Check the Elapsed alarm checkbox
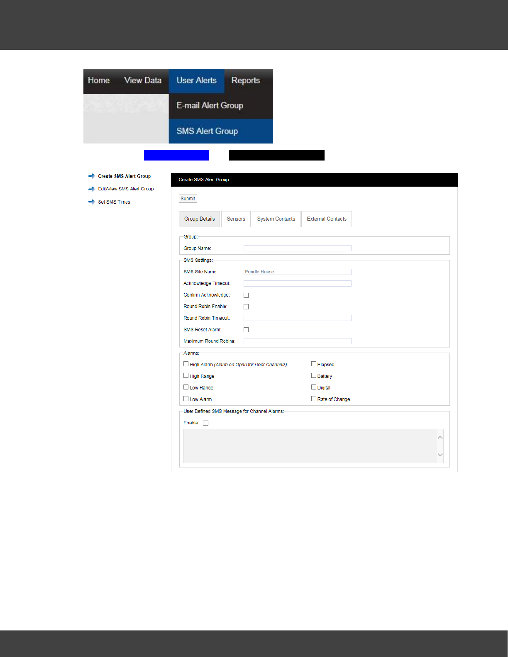Image resolution: width=508 pixels, height=657 pixels. coord(314,364)
